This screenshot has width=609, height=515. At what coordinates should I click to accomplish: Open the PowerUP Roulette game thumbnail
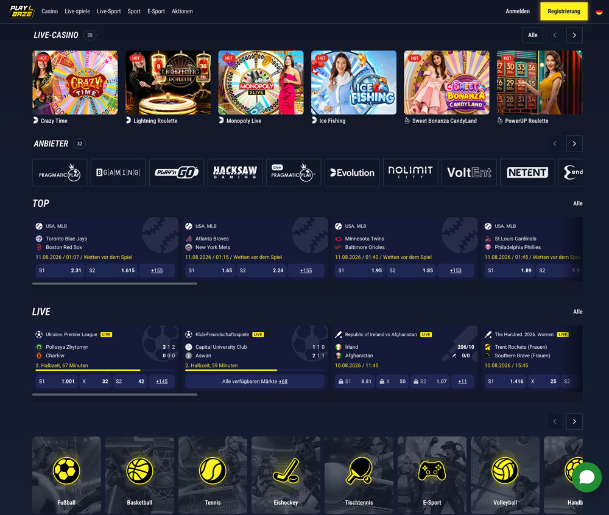click(540, 82)
